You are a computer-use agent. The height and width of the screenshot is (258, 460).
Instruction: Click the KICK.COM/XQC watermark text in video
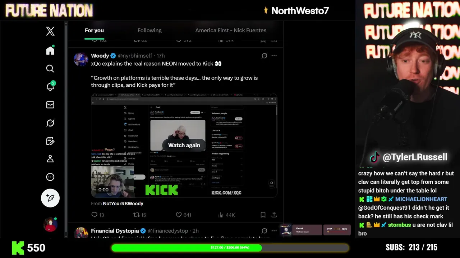click(226, 193)
